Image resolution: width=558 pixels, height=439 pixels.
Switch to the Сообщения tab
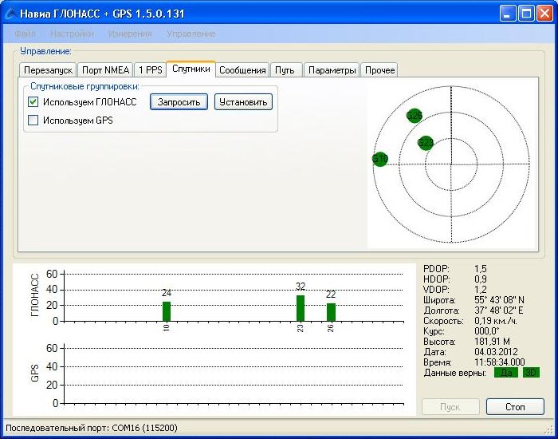(242, 70)
